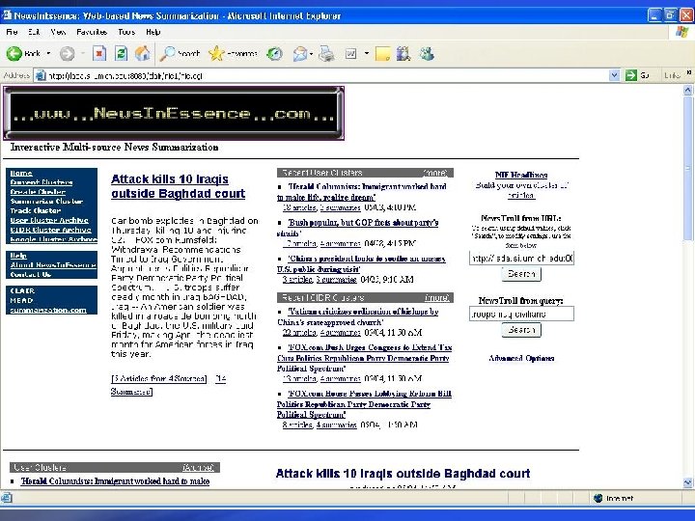The image size is (695, 521).
Task: Click (more) in Recent CIDR Clusters header
Action: click(x=436, y=297)
